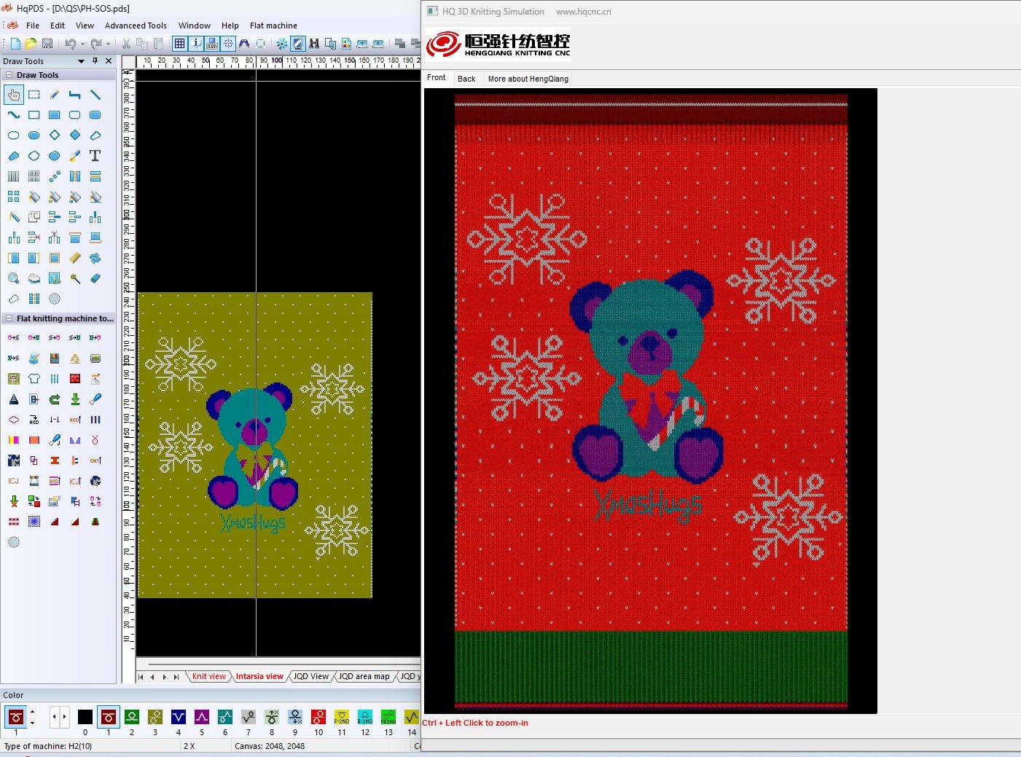Open the undo history dropdown arrow
This screenshot has width=1021, height=757.
pos(82,44)
